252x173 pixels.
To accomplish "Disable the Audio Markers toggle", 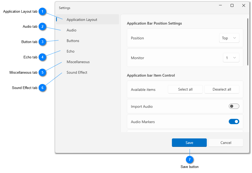I will coord(234,121).
